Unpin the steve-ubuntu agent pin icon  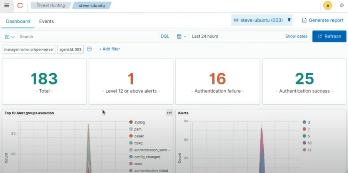289,20
